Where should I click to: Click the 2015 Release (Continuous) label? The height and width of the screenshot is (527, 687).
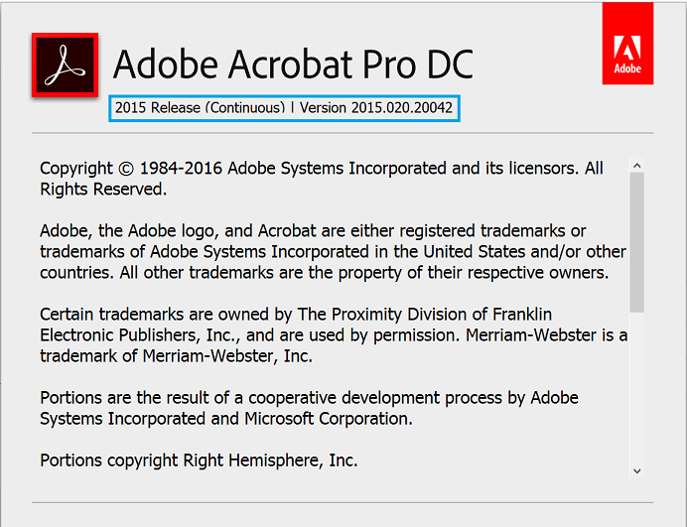point(200,107)
